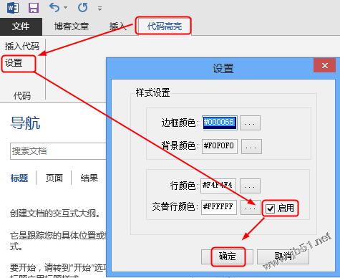Close the 设置 dialog
The image size is (340, 278).
click(325, 65)
